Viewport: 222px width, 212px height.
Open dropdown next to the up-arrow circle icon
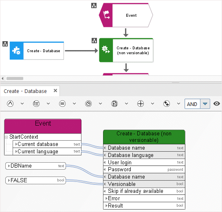(x=22, y=104)
